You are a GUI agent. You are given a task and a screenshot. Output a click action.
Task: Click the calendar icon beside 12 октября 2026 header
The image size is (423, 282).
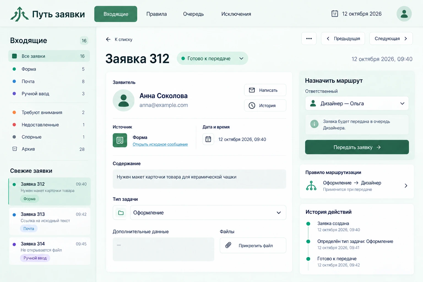(335, 13)
